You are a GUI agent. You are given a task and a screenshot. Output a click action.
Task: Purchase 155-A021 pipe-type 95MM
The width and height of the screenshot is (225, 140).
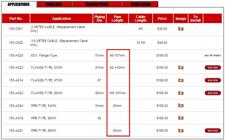(x=213, y=131)
